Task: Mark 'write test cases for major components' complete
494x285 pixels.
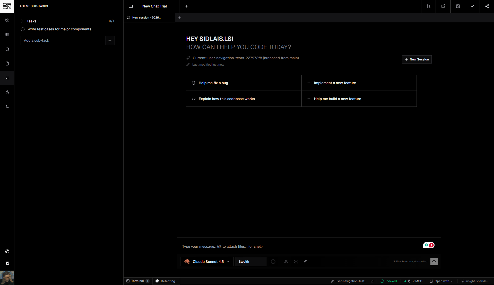Action: coord(23,29)
